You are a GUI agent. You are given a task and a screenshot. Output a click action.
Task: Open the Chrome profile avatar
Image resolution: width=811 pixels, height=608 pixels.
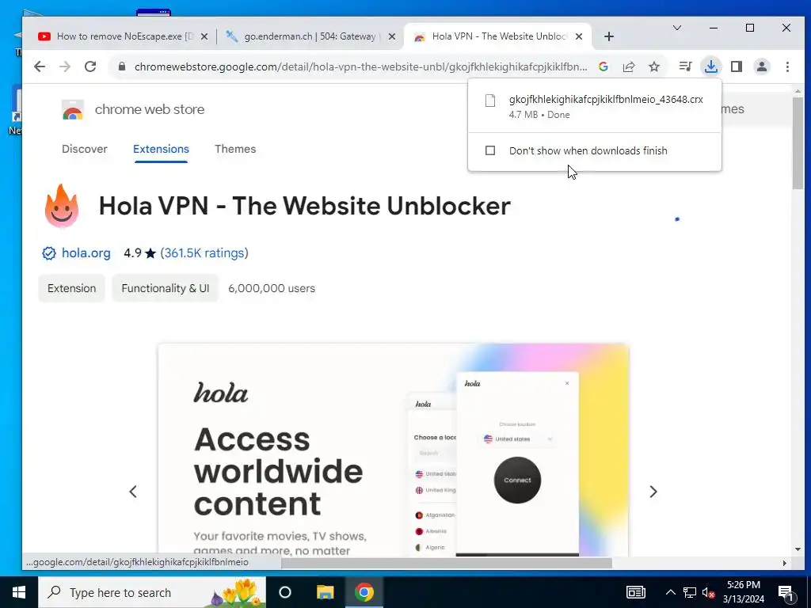pyautogui.click(x=762, y=66)
